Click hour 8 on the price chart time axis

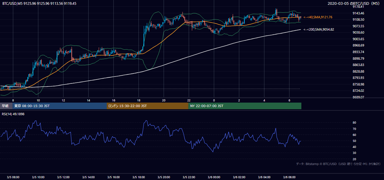tap(13, 100)
